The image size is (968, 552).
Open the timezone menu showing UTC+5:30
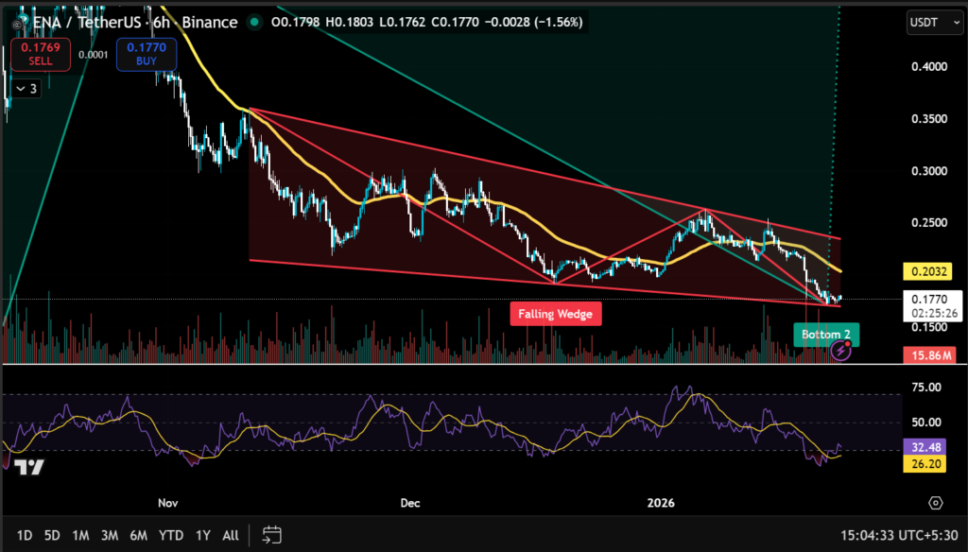click(x=907, y=535)
